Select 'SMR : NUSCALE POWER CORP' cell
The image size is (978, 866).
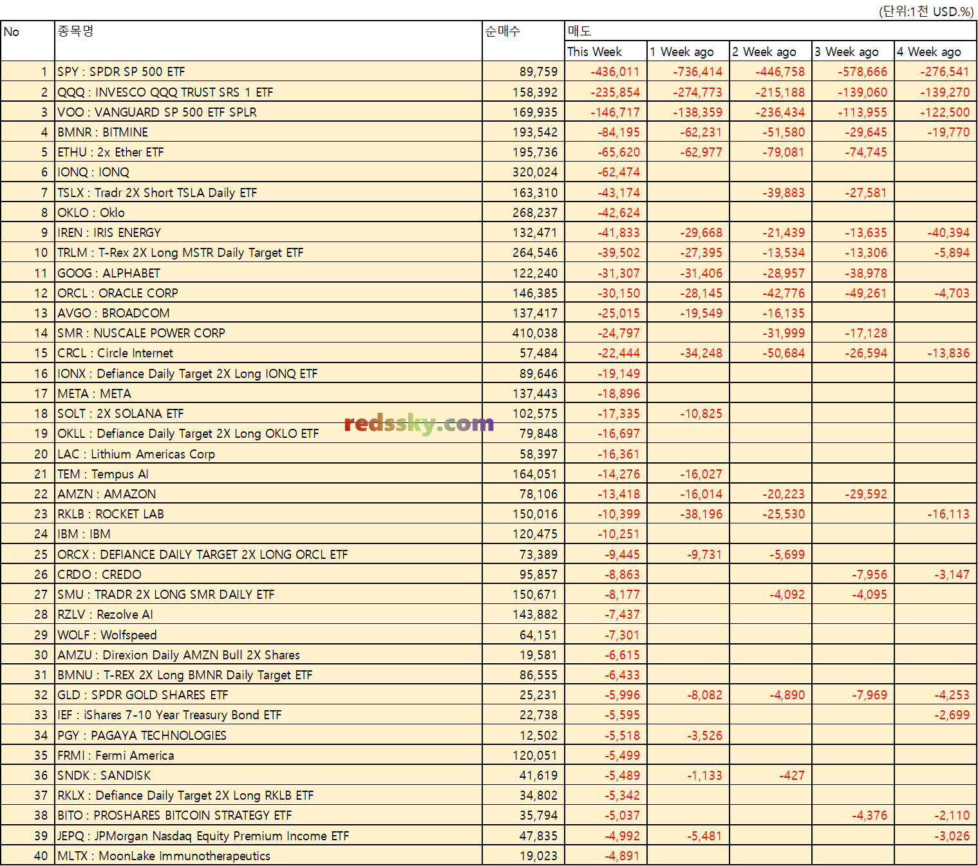268,333
